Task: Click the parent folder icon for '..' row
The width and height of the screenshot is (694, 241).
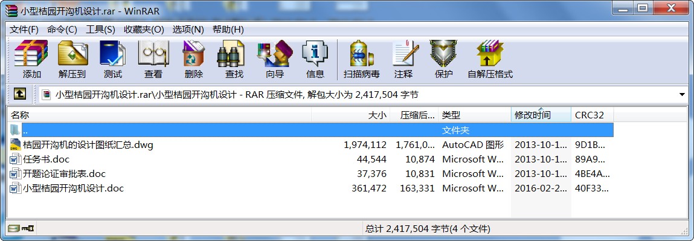Action: pos(15,130)
